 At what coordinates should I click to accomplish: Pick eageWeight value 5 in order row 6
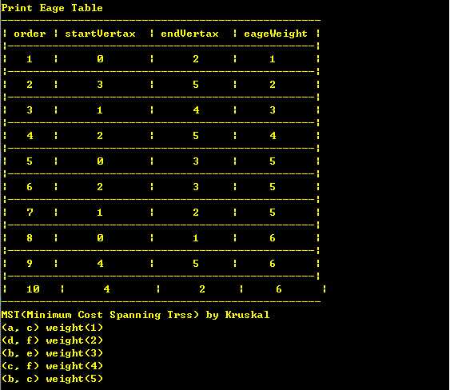click(273, 187)
